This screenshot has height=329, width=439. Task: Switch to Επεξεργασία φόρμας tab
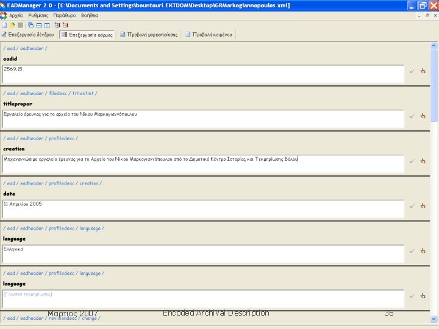(87, 35)
